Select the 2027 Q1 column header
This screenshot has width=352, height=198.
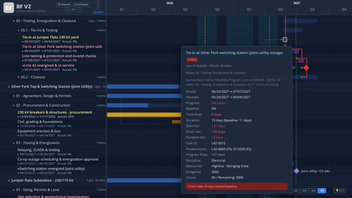tap(249, 9)
